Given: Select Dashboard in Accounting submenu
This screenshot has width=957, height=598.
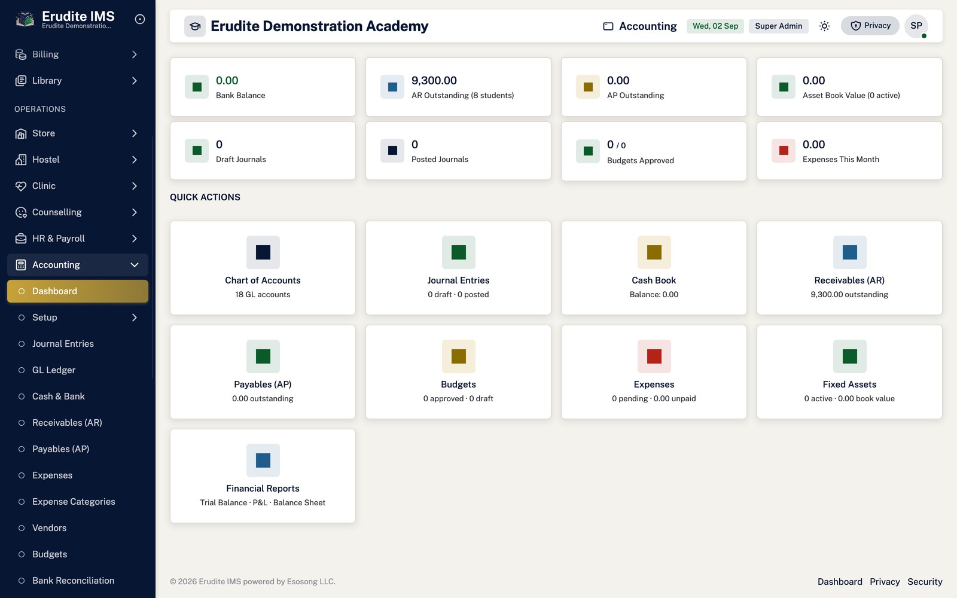Looking at the screenshot, I should coord(78,291).
